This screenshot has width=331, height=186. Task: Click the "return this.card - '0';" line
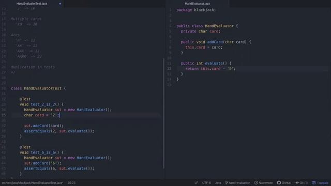click(x=210, y=69)
